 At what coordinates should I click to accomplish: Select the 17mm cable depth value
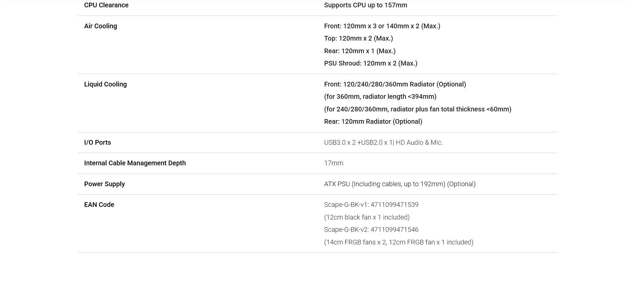click(x=333, y=163)
